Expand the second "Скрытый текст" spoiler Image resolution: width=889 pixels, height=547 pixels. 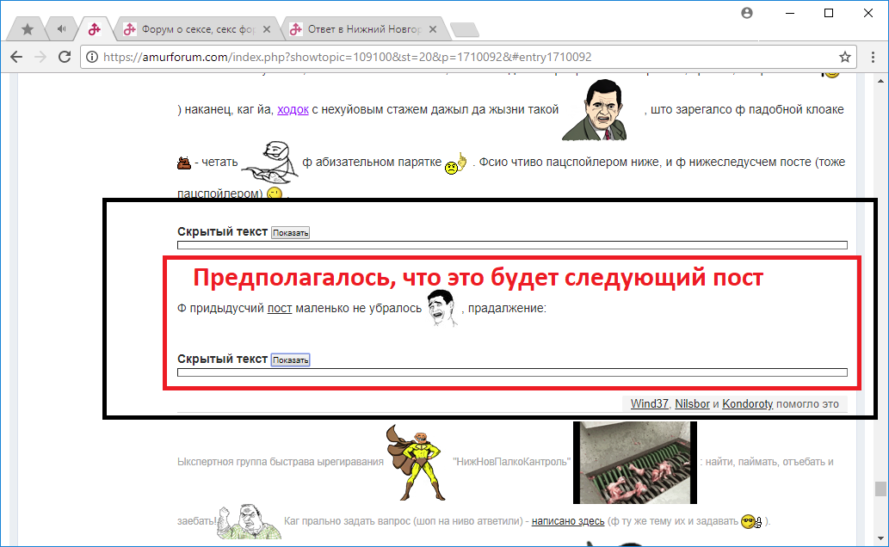click(x=290, y=360)
